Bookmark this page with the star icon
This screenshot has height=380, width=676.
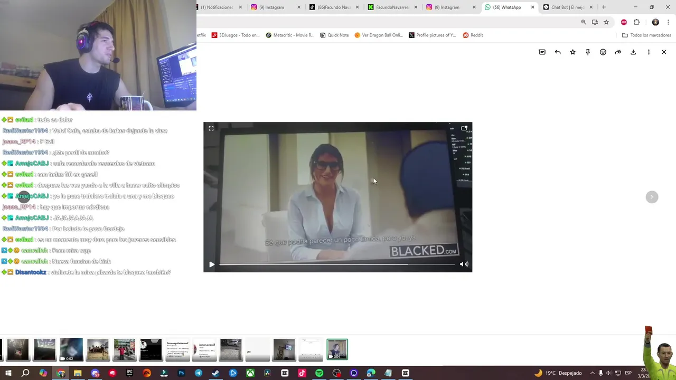pos(606,22)
